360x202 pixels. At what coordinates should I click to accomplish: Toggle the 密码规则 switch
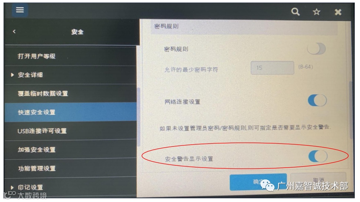pyautogui.click(x=316, y=48)
